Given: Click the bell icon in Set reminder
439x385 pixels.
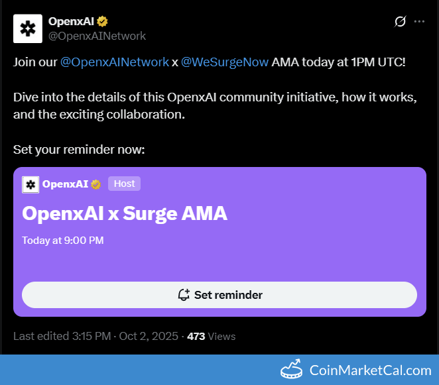Looking at the screenshot, I should tap(184, 295).
